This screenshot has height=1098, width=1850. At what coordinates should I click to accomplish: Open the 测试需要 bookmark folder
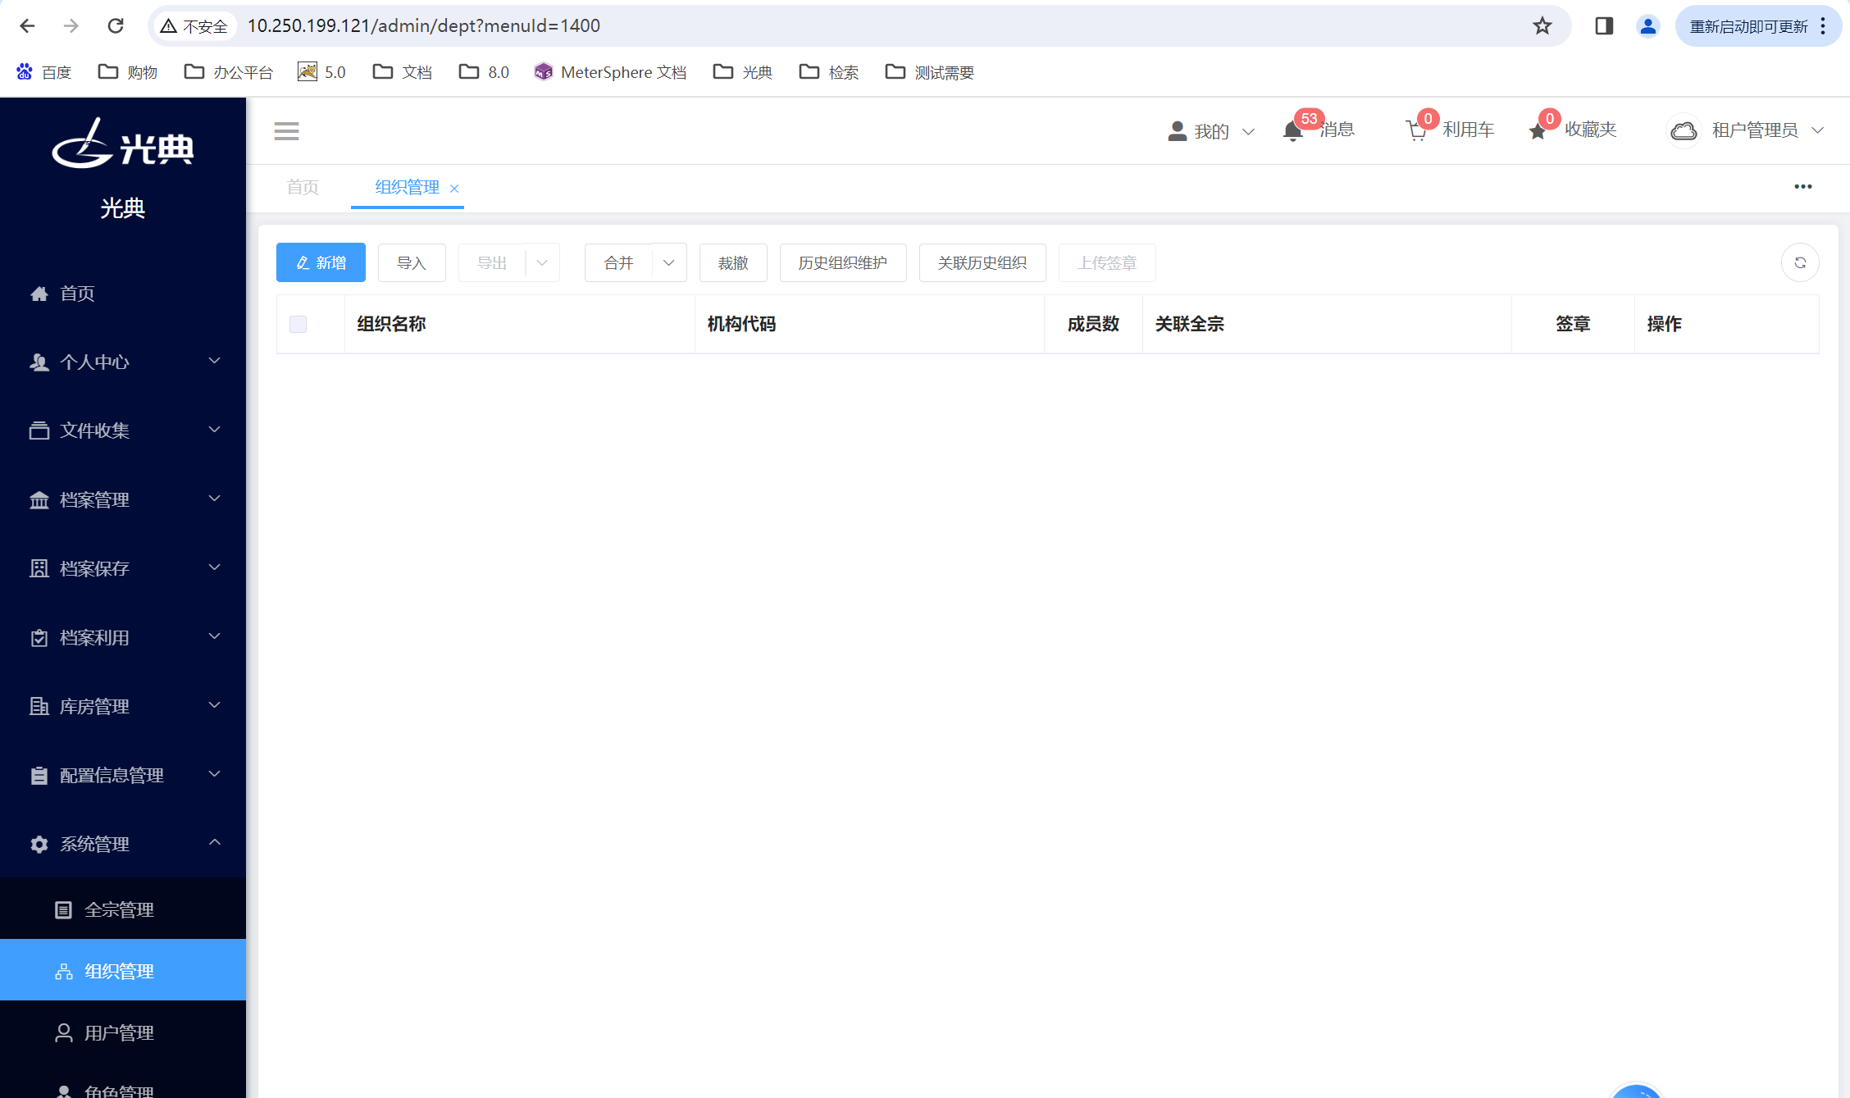tap(929, 72)
